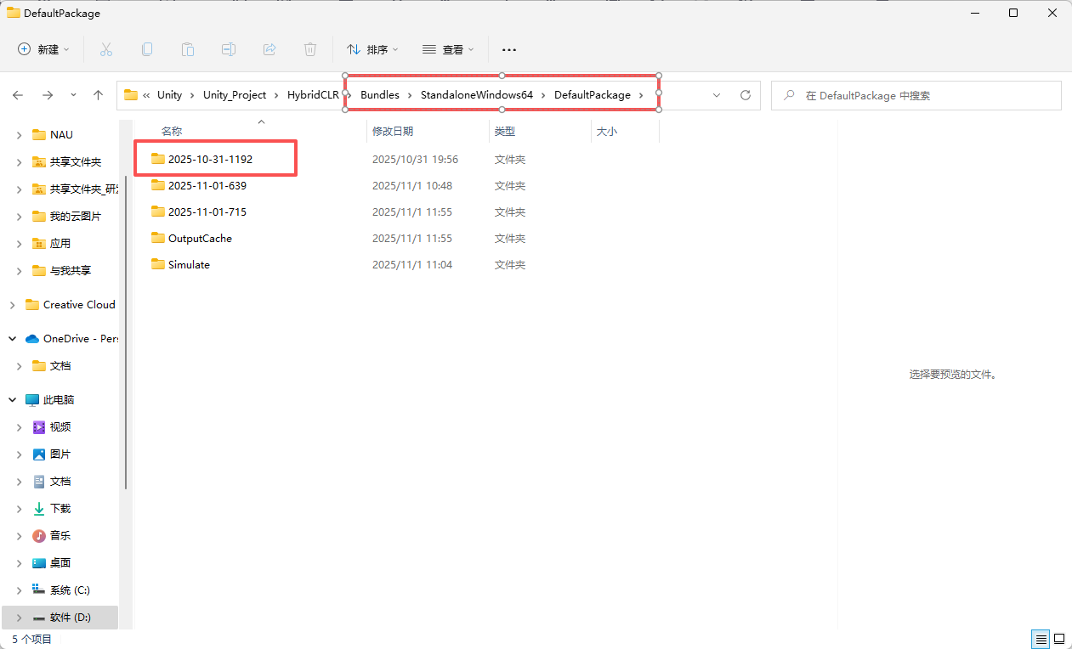Screen dimensions: 1072x649
Task: Click DefaultPackage in breadcrumb path
Action: point(593,95)
